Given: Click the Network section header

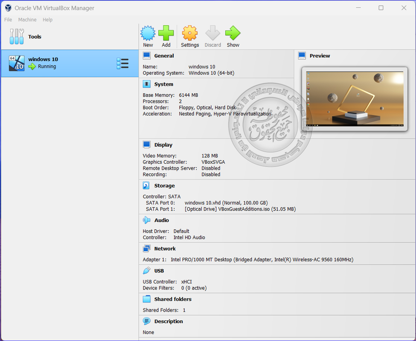Looking at the screenshot, I should coord(165,249).
